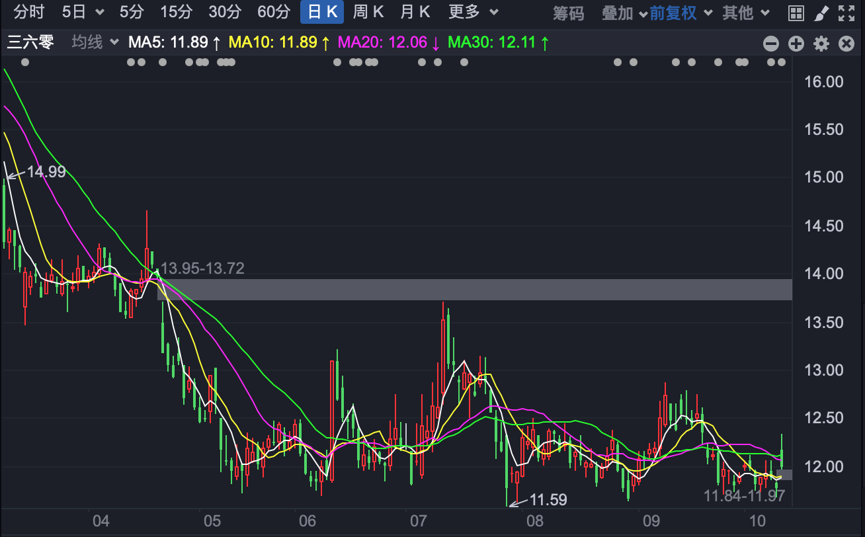Select the 60分 timeframe option
This screenshot has height=537, width=865.
[274, 13]
